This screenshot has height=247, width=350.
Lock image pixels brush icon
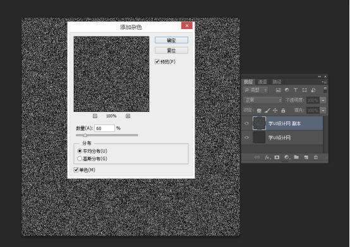click(x=267, y=111)
